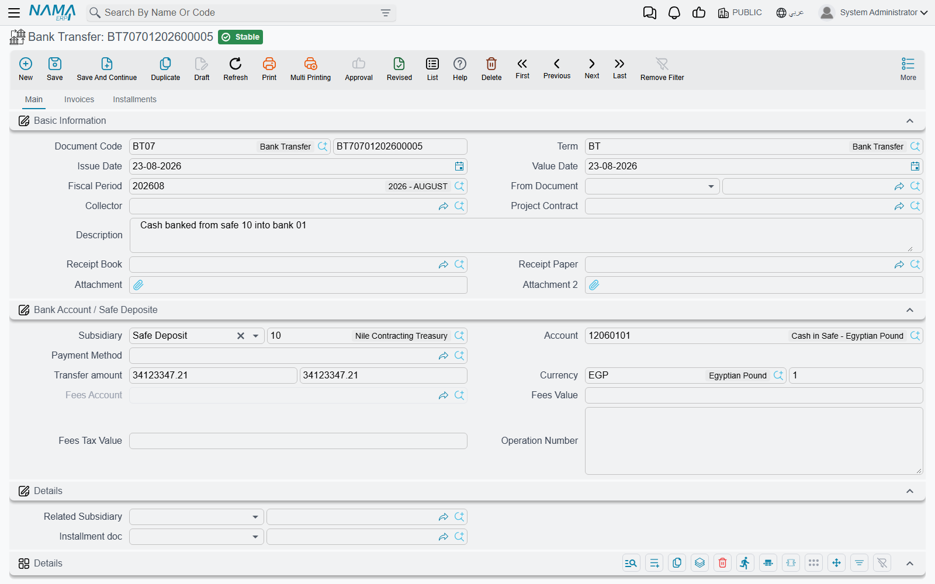Click into the Description text area

tap(526, 235)
